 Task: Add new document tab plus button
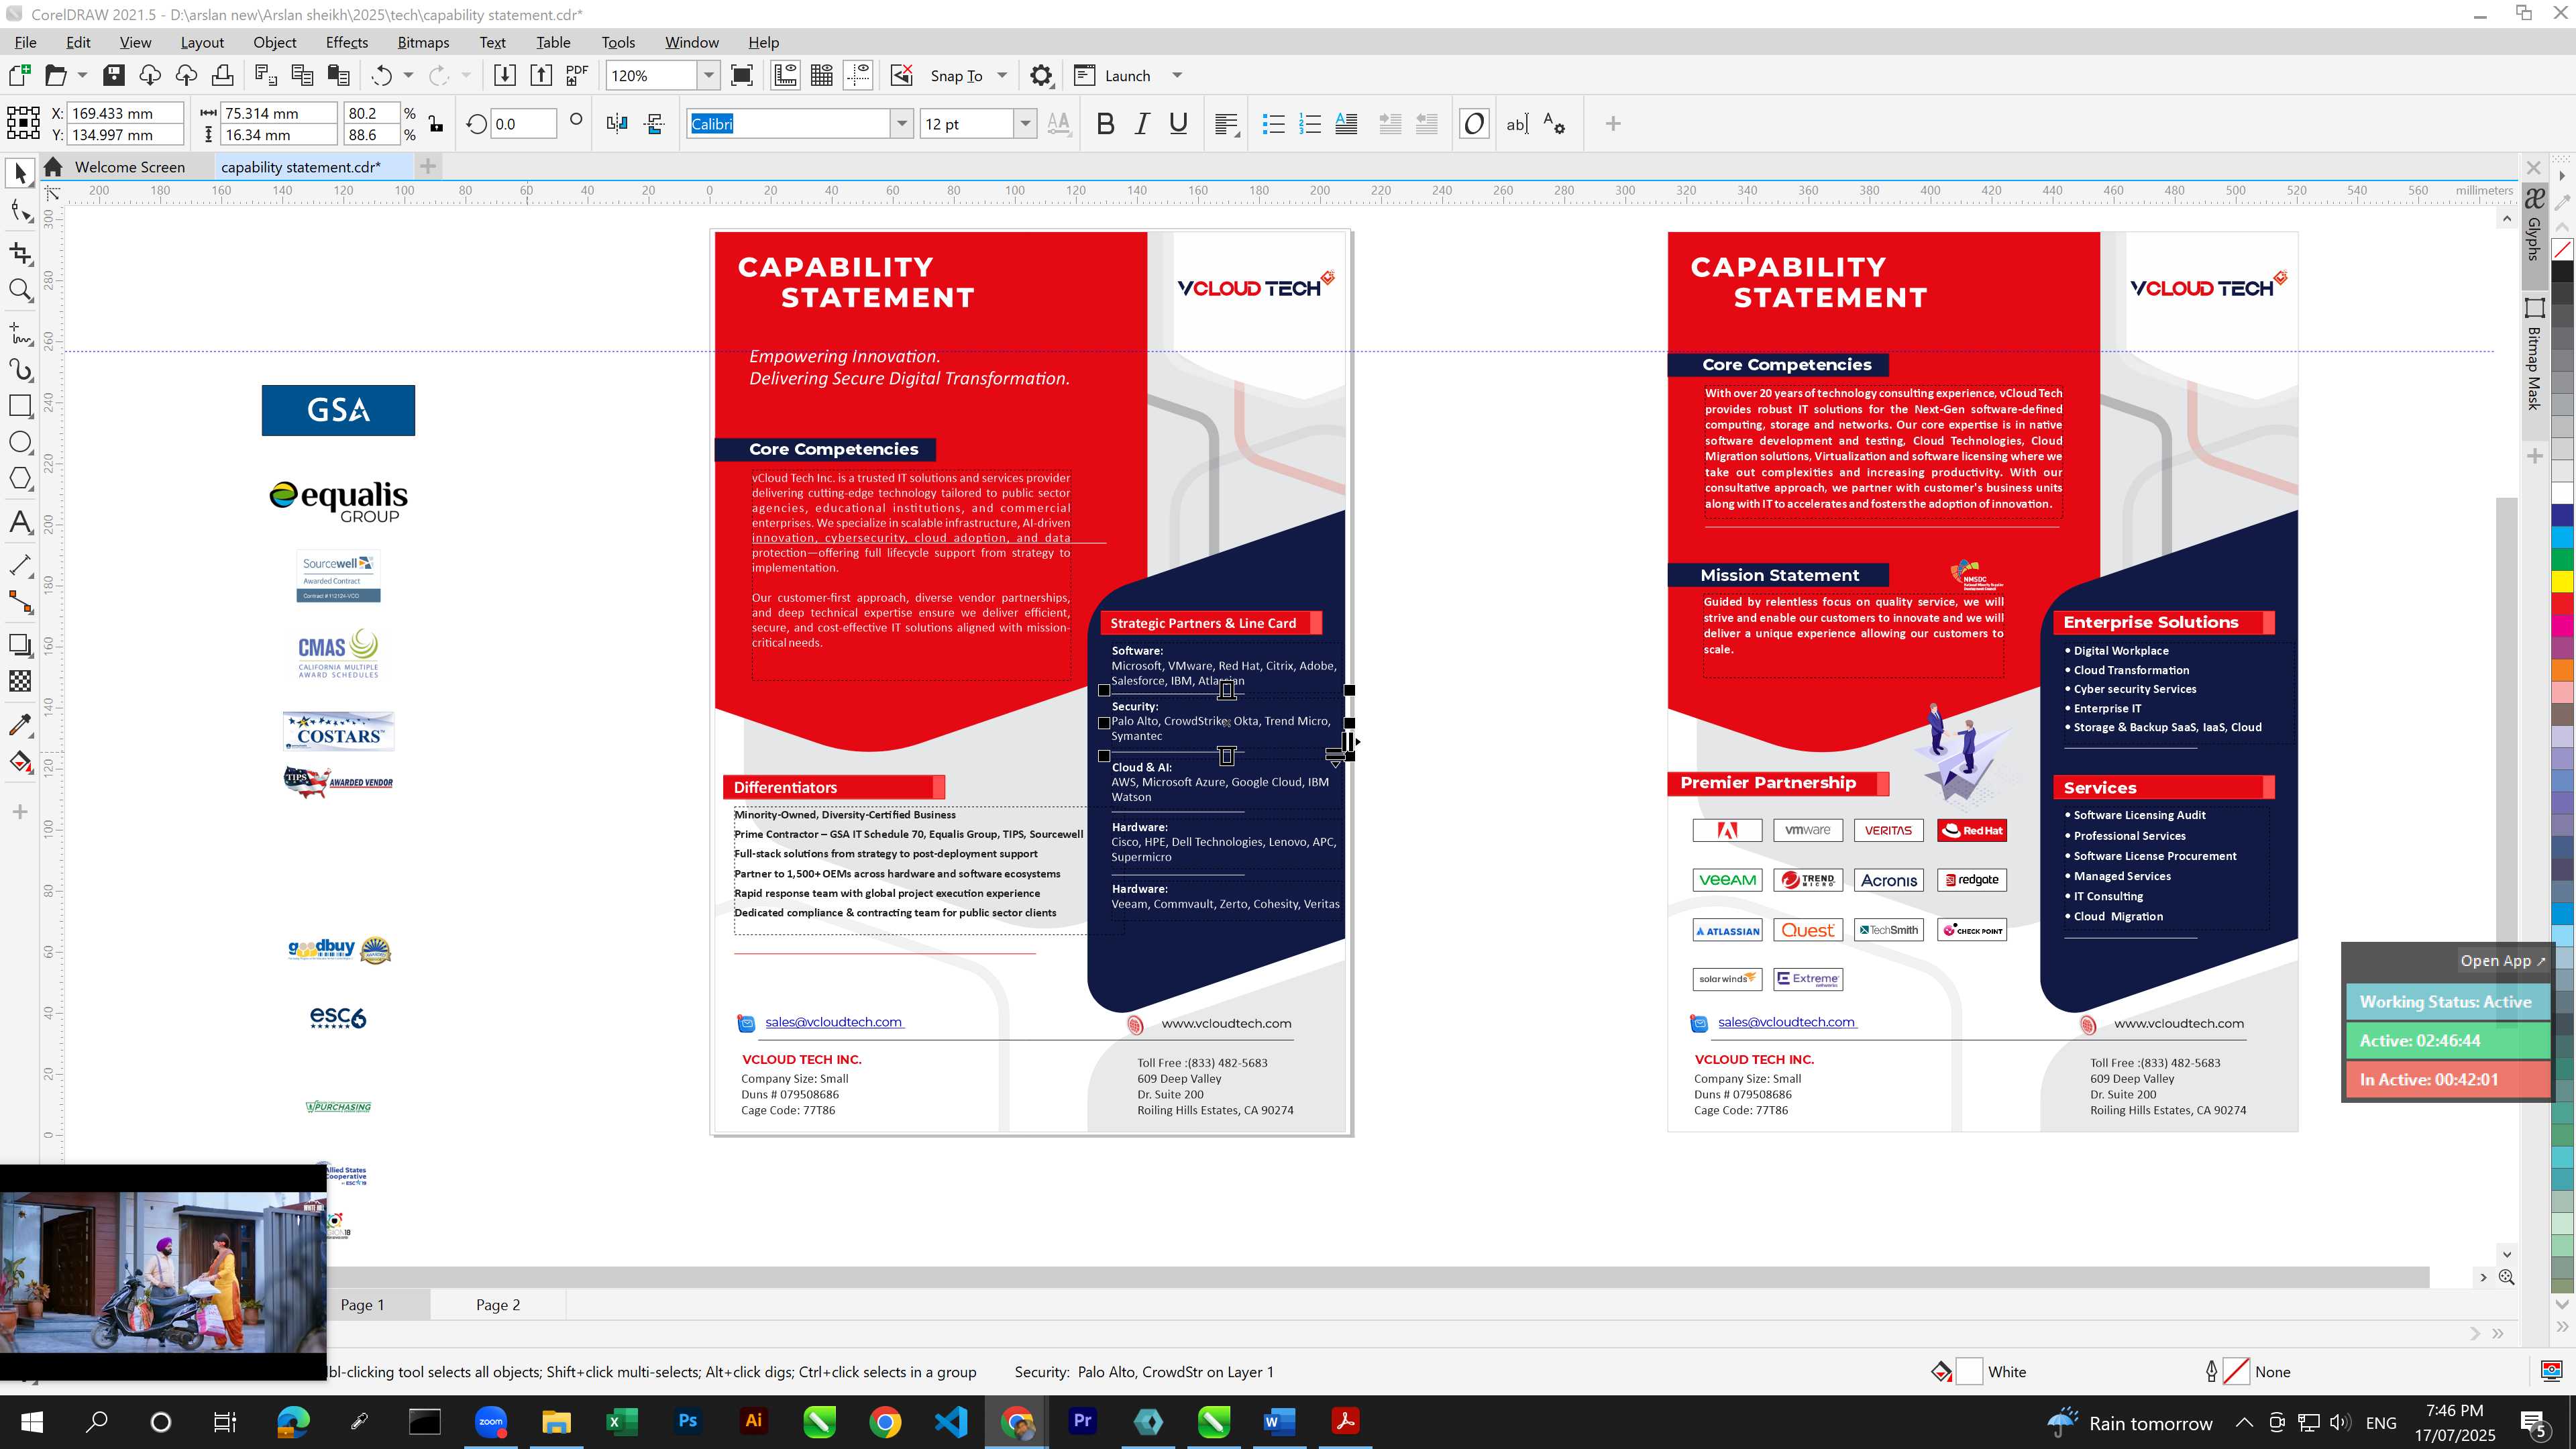[428, 166]
